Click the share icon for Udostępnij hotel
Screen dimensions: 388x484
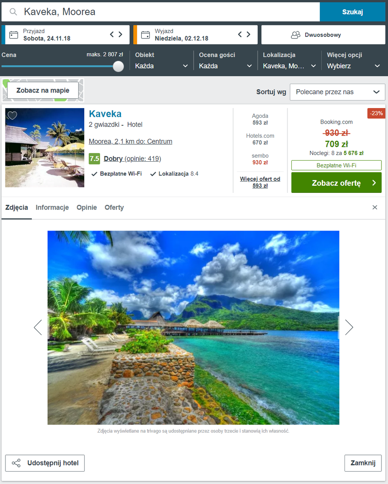click(16, 463)
